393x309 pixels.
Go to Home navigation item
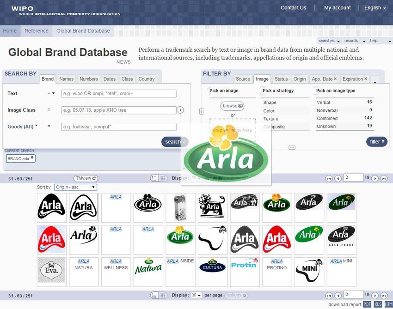point(10,31)
